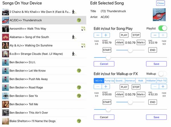Decrease Song Play end fade with minus

(x=155, y=35)
